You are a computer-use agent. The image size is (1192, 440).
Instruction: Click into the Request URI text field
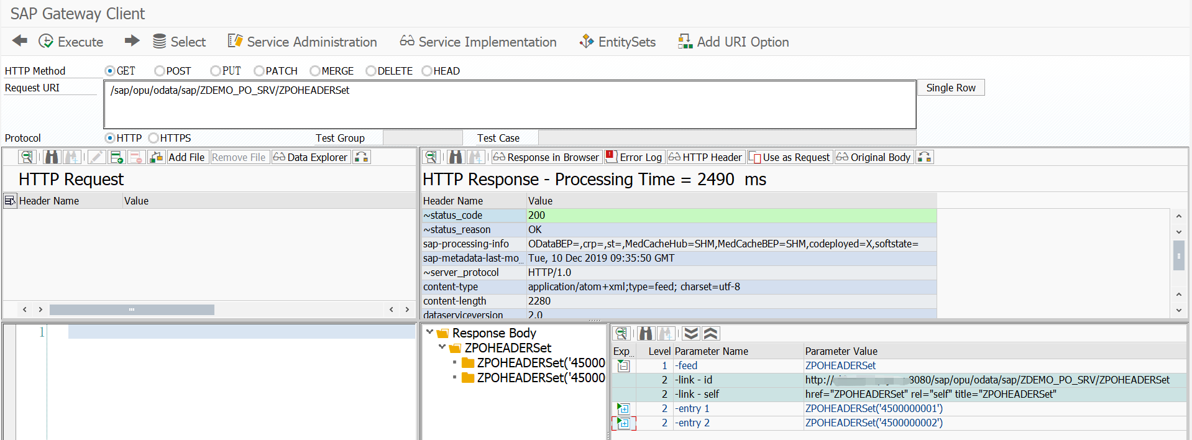[510, 104]
